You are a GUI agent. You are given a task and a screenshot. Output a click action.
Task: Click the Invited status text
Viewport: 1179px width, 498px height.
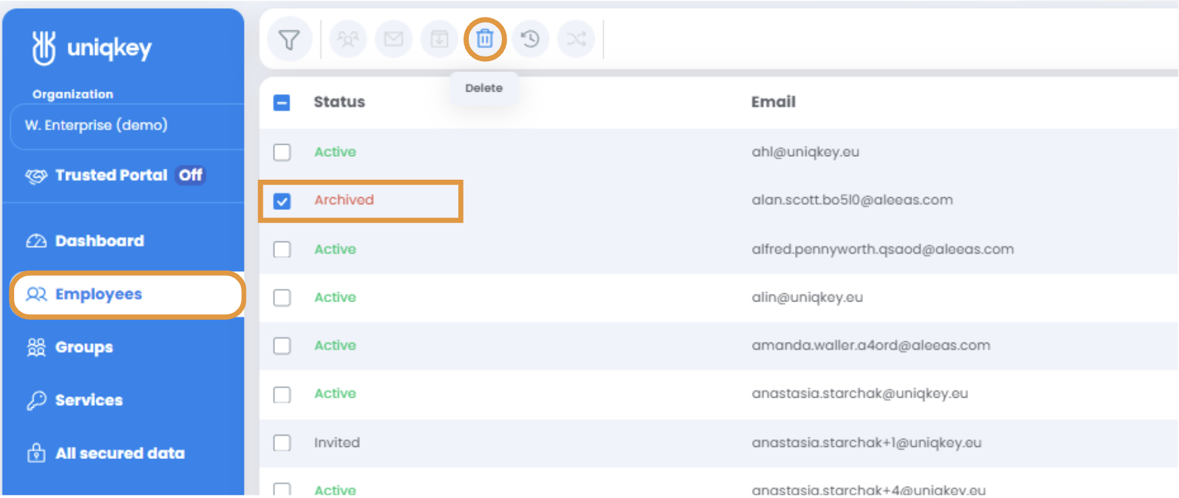[337, 443]
